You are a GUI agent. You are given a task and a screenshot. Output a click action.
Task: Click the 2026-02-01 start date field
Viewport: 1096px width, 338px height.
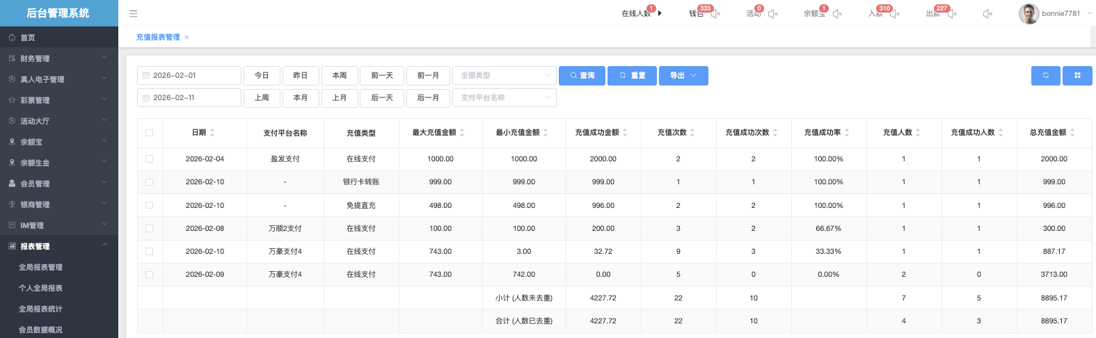[x=189, y=76]
